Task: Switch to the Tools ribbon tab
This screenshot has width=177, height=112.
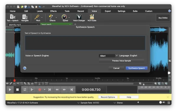Action: point(67,11)
